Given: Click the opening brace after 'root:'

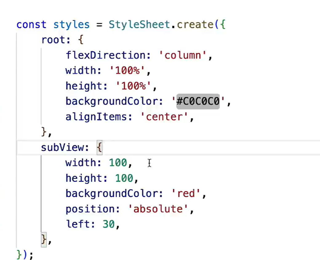Looking at the screenshot, I should pyautogui.click(x=81, y=40).
